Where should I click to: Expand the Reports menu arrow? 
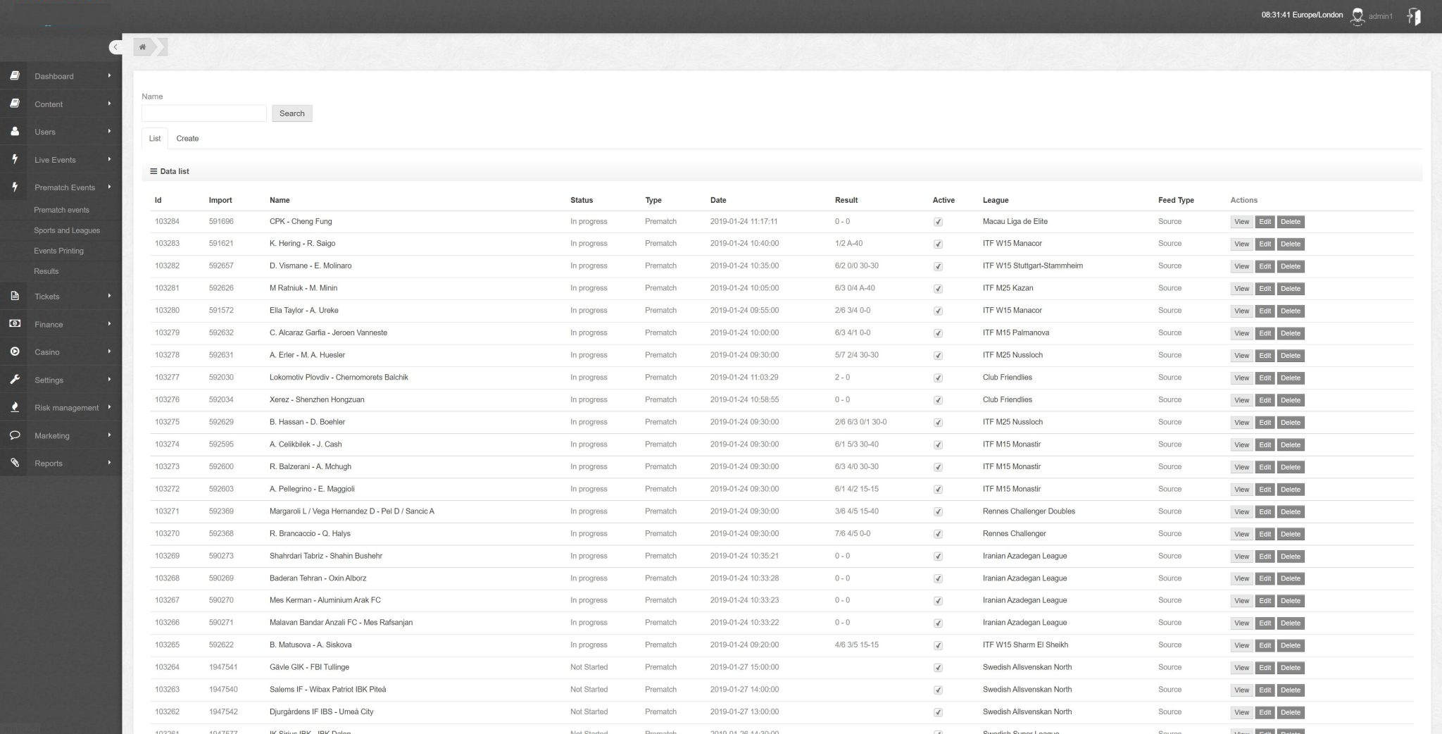109,463
